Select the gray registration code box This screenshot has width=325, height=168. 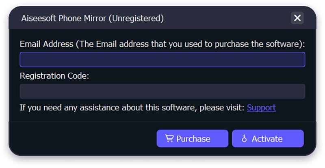[x=162, y=91]
